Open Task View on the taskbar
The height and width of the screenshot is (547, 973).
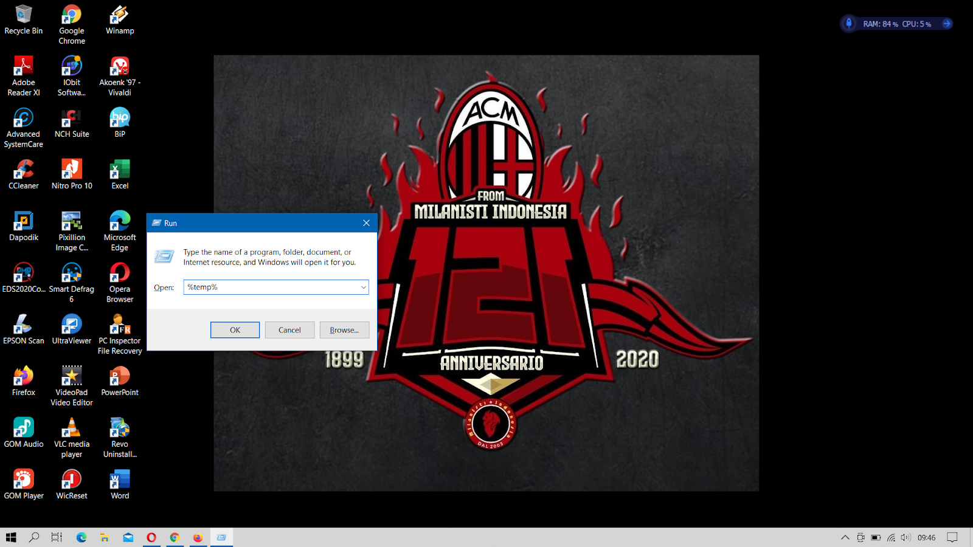click(x=57, y=537)
